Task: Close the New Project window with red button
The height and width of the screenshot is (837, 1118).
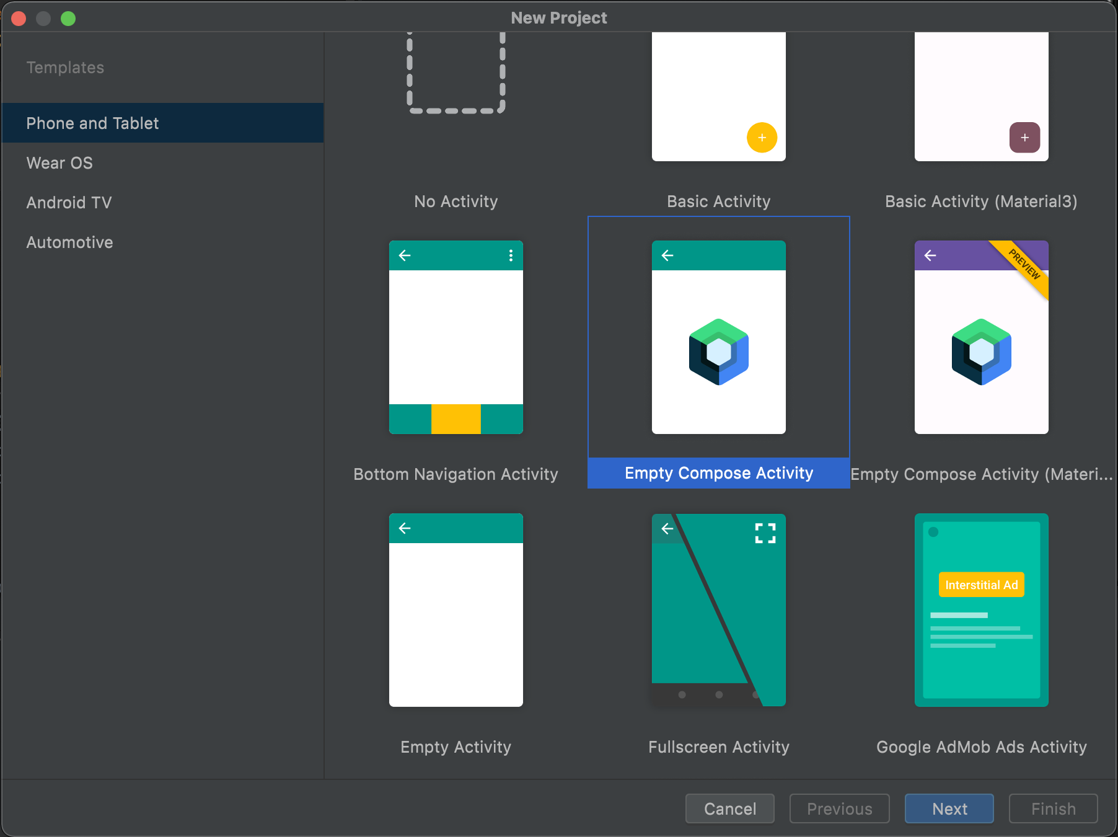Action: [19, 19]
